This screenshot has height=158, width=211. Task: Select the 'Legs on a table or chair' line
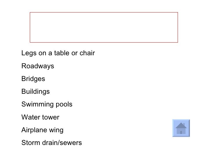click(58, 53)
